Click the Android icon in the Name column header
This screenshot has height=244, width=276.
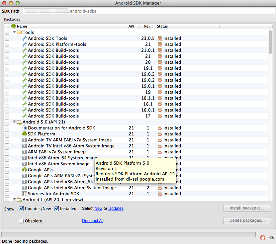pyautogui.click(x=14, y=26)
